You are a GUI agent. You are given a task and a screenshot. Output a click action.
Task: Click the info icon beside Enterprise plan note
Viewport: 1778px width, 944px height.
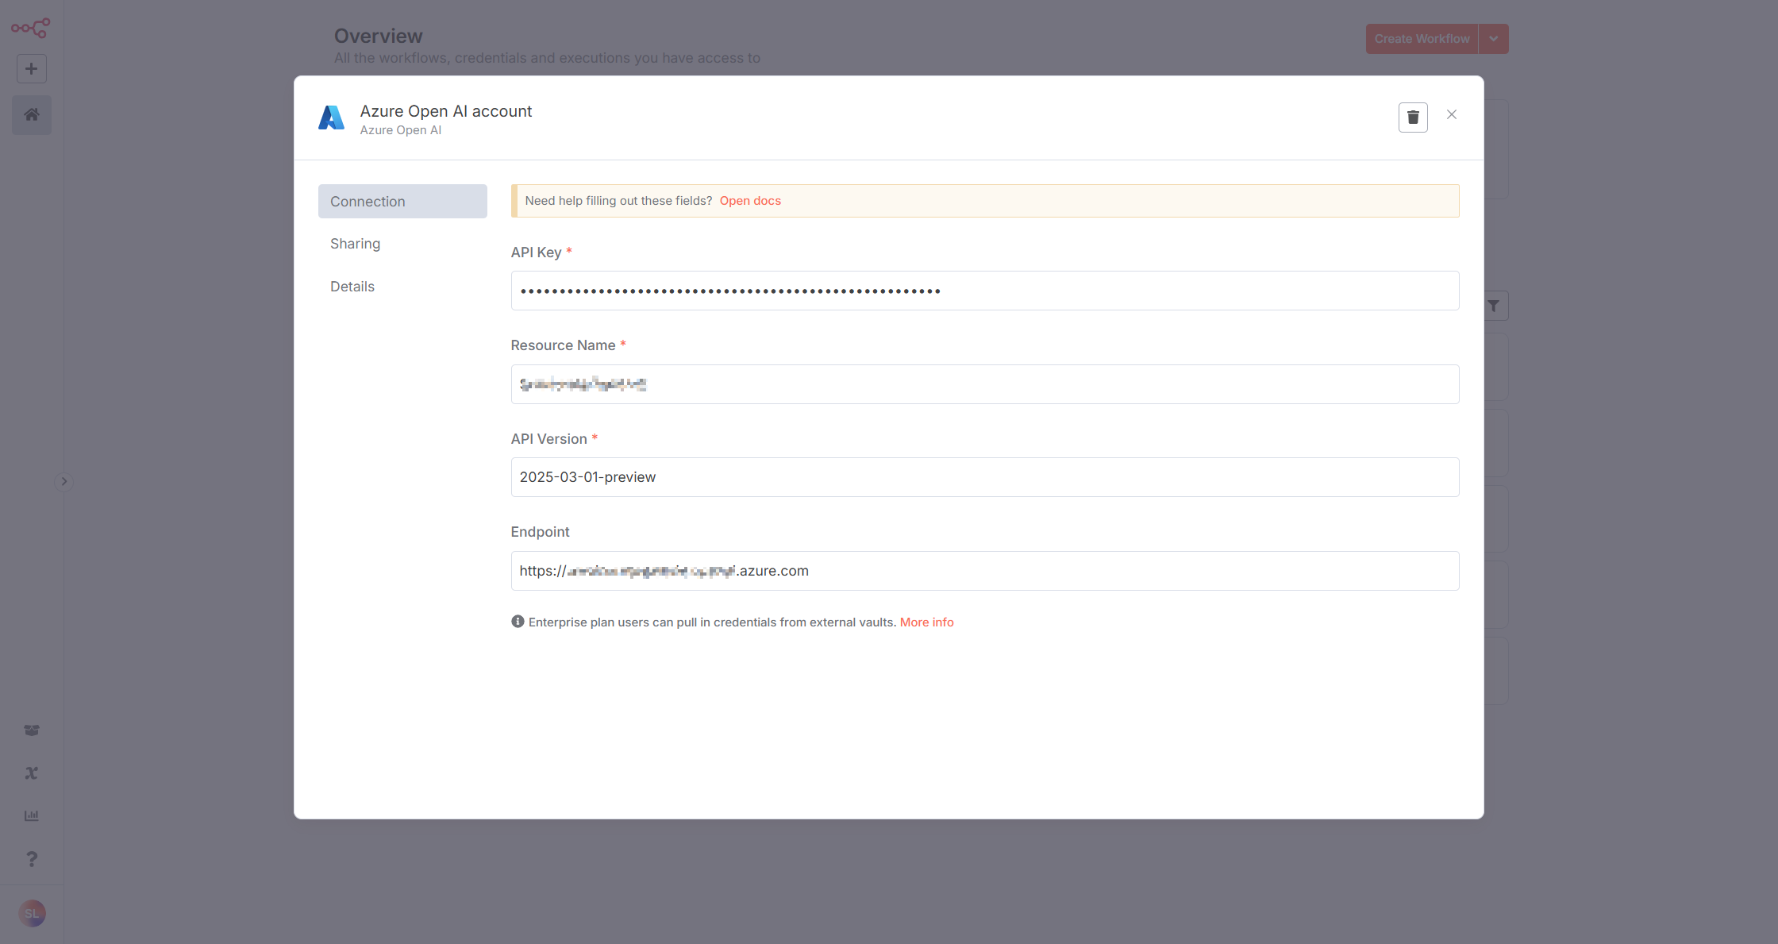click(x=518, y=622)
